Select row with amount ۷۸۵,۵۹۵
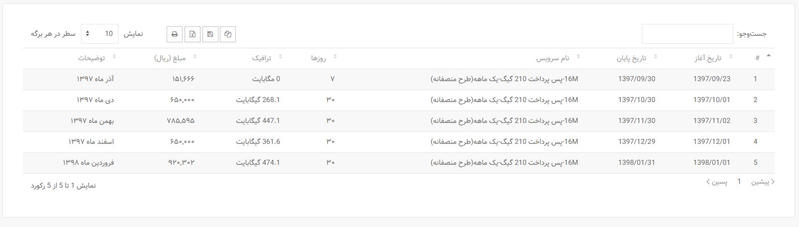The height and width of the screenshot is (227, 799). [x=399, y=121]
